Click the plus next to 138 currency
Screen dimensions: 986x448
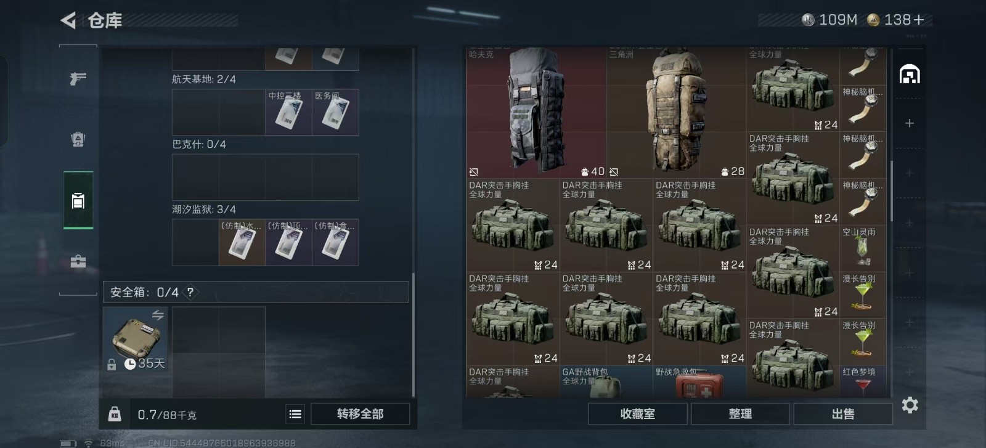pos(919,20)
